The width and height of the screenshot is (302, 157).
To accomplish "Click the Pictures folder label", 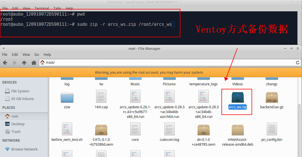I will [x=169, y=84].
